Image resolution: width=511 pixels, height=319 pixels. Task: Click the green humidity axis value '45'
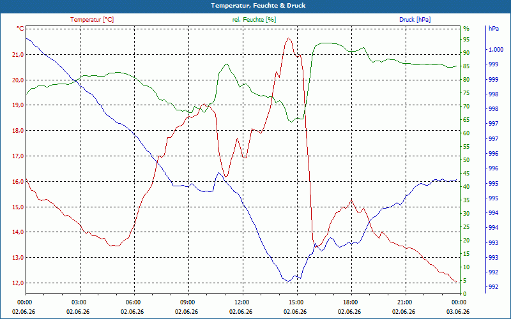point(466,174)
